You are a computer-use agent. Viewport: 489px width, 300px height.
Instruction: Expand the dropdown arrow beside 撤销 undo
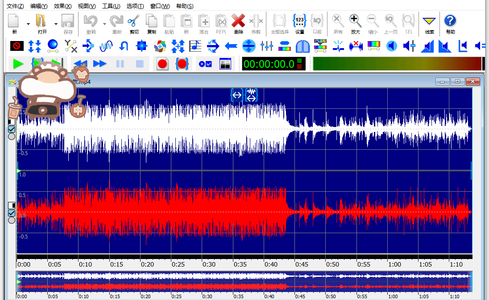point(104,24)
